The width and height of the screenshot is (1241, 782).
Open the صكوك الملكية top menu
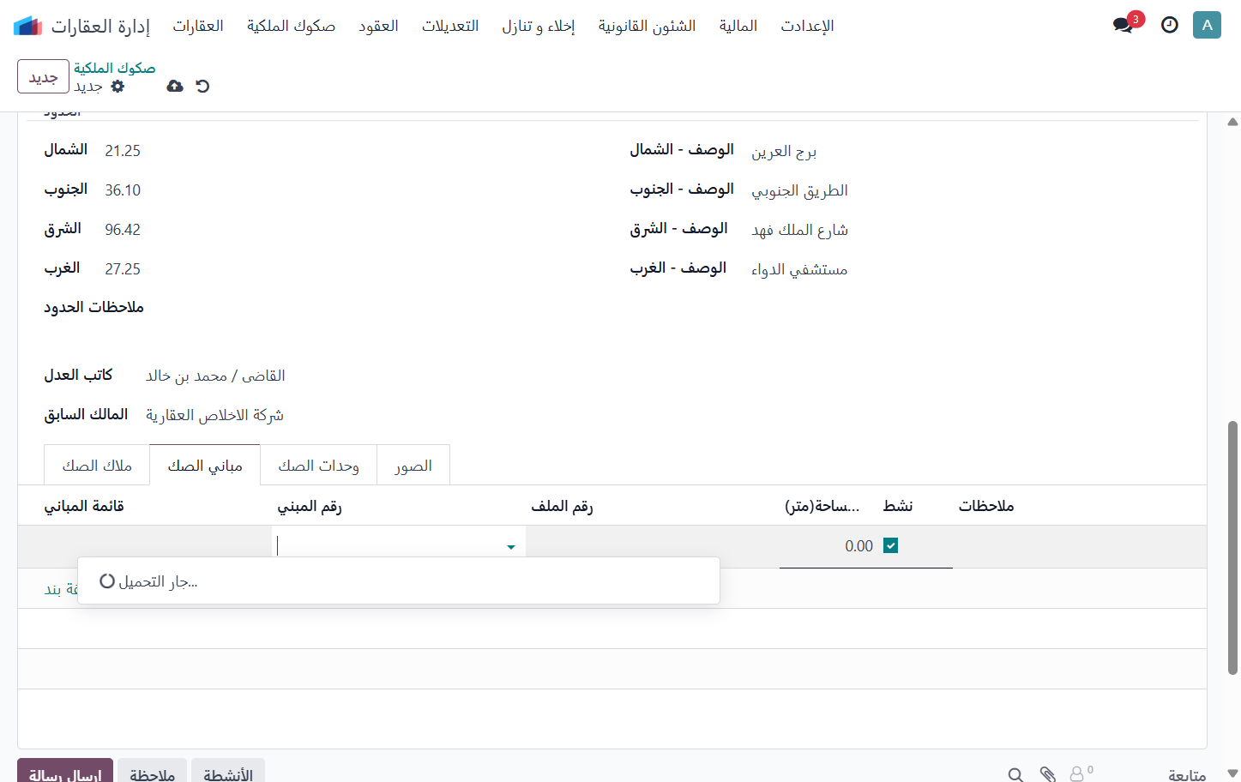(x=291, y=26)
